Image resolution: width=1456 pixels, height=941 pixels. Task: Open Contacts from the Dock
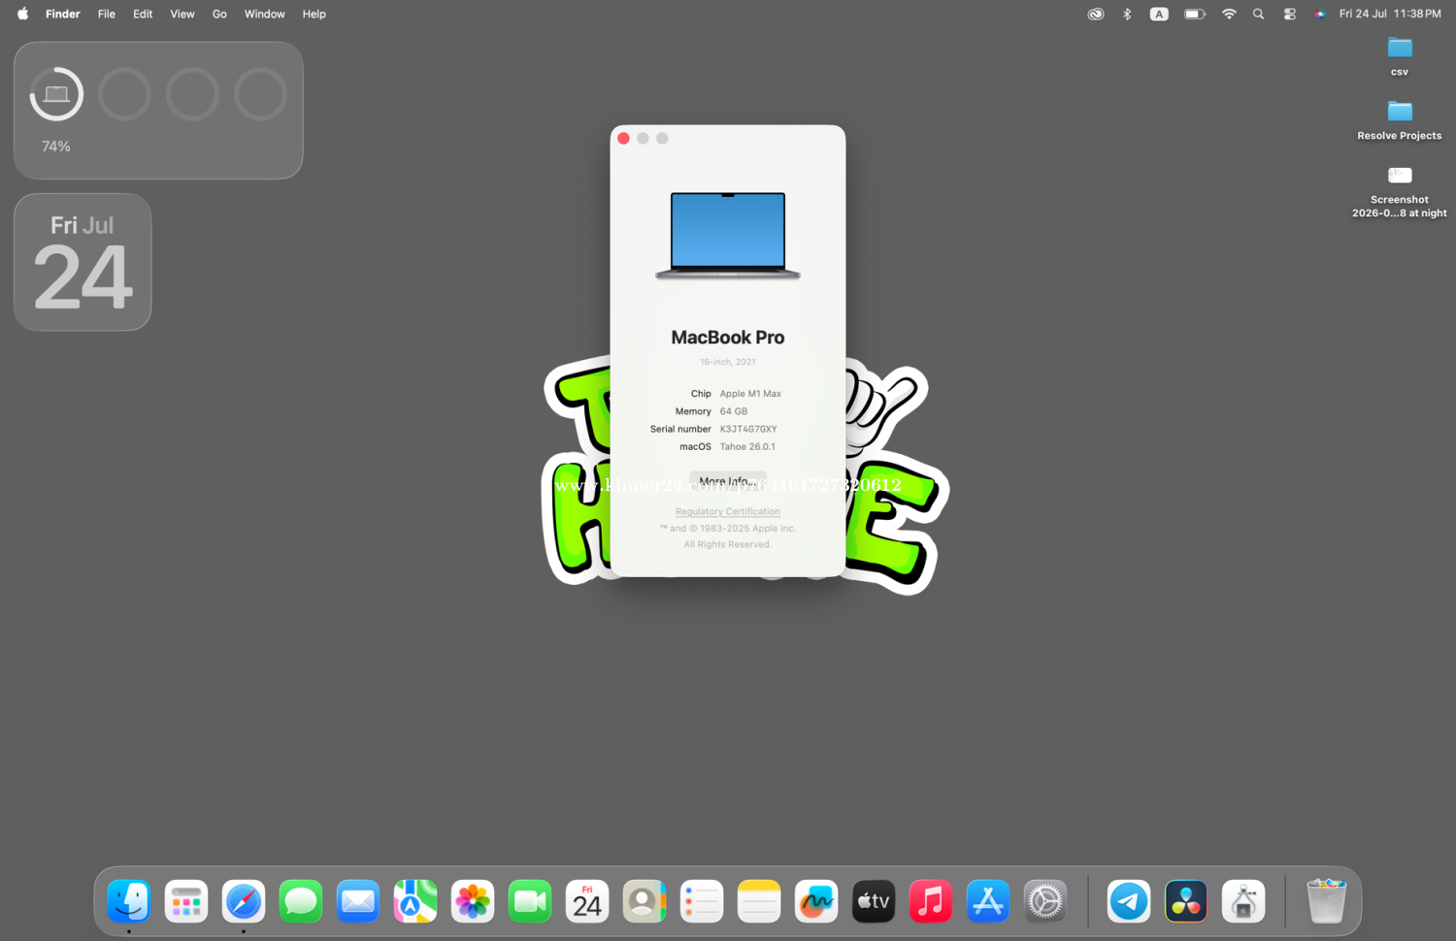tap(645, 901)
